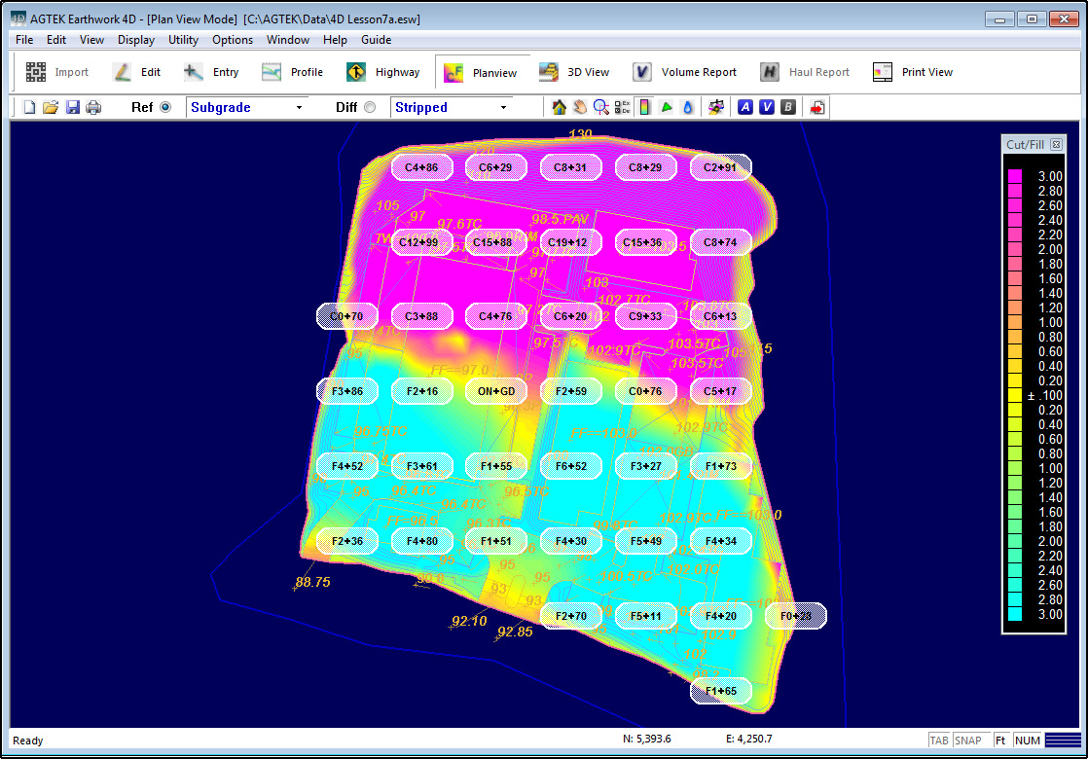Open the Utility menu
The height and width of the screenshot is (759, 1088).
(183, 40)
